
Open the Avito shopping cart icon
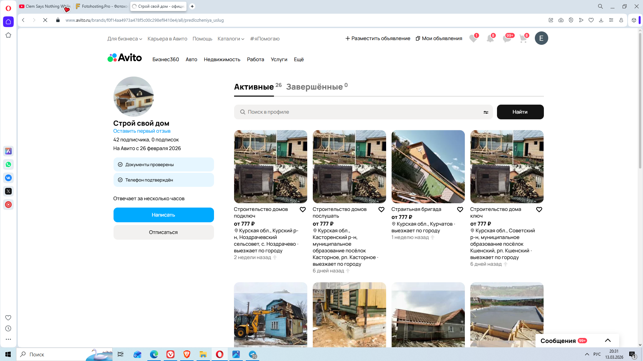click(523, 39)
